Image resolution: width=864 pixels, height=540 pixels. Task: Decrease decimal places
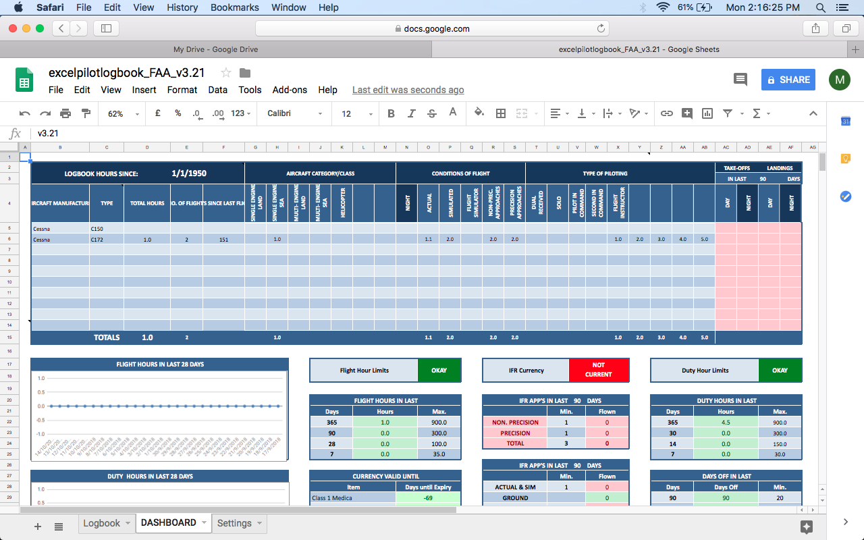196,113
